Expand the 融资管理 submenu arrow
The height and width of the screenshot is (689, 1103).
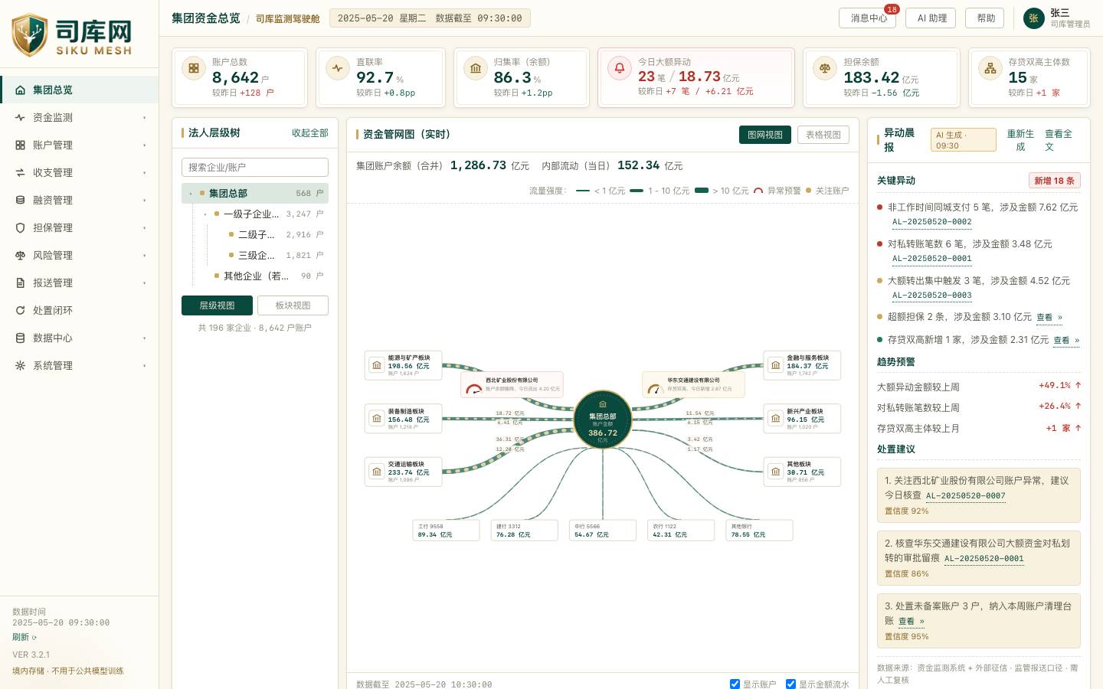(x=144, y=201)
